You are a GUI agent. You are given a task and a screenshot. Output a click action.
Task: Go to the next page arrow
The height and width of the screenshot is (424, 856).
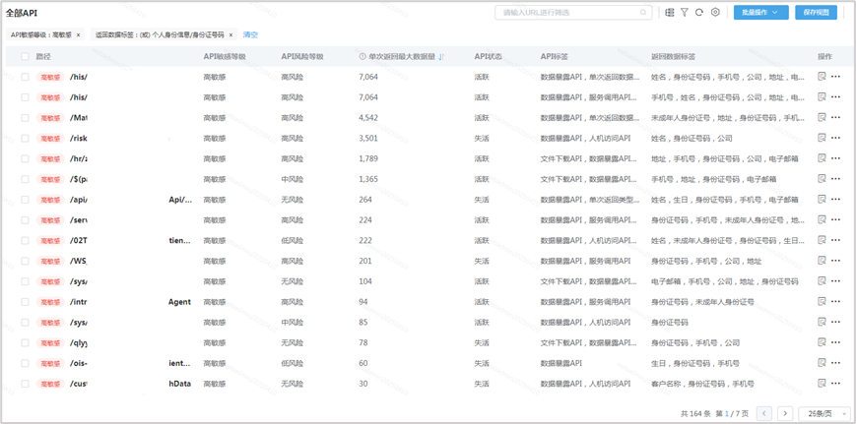point(785,414)
